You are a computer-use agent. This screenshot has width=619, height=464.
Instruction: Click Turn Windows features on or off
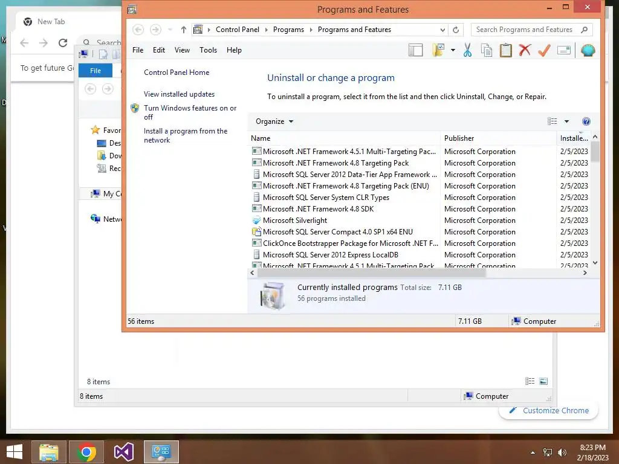pos(190,112)
